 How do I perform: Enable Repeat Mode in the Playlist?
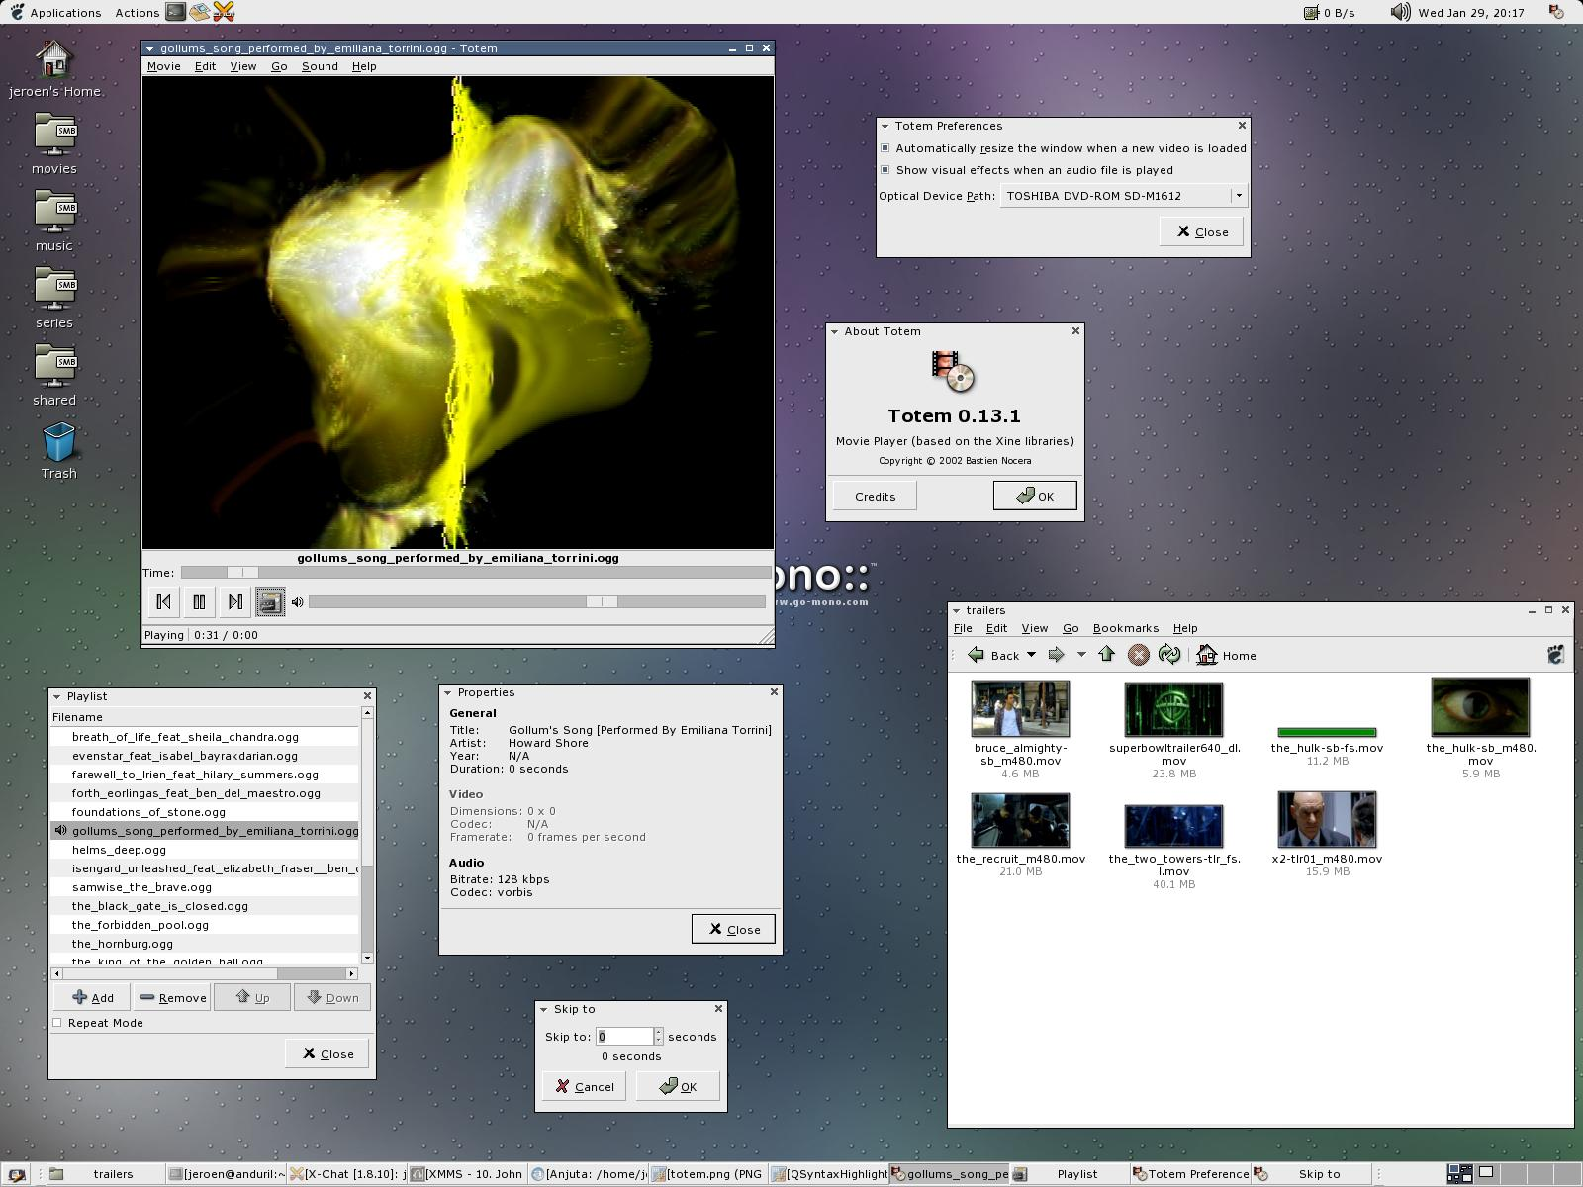[57, 1023]
